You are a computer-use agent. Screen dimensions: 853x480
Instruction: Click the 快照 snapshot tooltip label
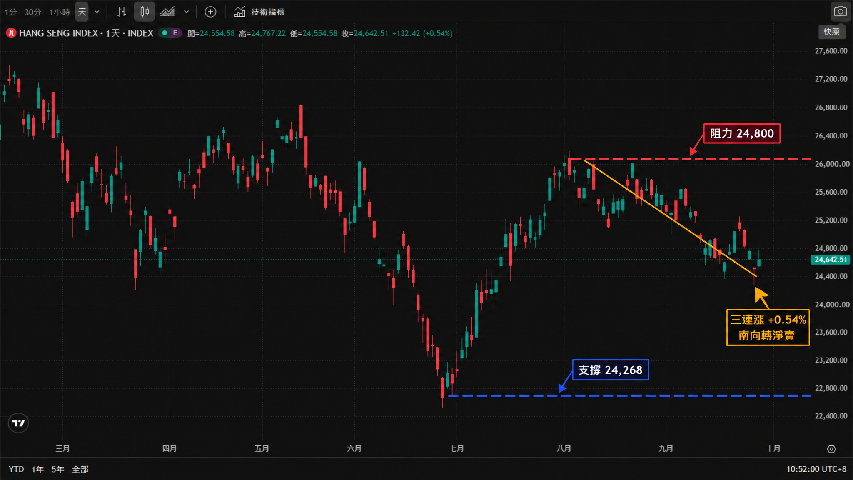click(x=832, y=32)
